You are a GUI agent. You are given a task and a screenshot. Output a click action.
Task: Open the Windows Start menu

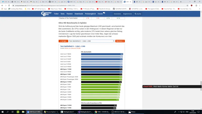pos(2,112)
